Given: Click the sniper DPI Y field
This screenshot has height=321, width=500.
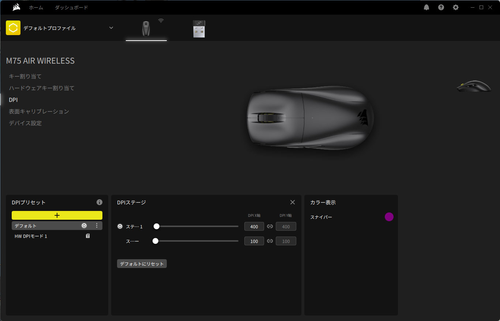Looking at the screenshot, I should [x=286, y=241].
